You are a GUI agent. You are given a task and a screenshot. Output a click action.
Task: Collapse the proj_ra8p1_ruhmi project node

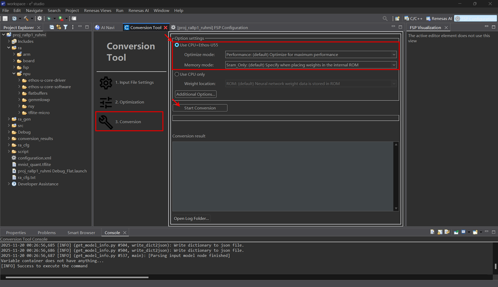(x=3, y=35)
